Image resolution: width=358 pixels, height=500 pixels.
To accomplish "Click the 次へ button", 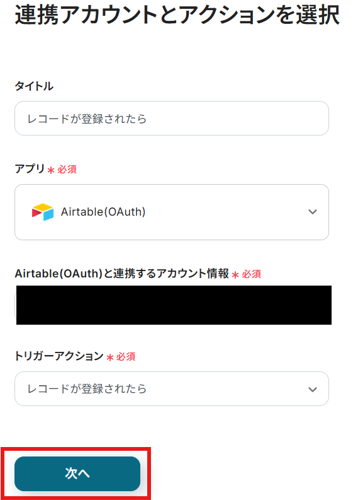I will [77, 474].
